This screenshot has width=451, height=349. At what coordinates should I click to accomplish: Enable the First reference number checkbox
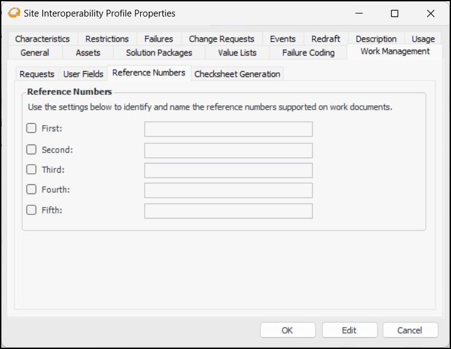[31, 129]
